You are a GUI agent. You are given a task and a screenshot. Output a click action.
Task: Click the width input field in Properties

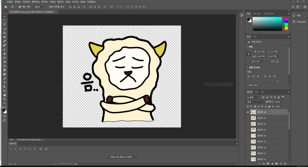point(261,52)
